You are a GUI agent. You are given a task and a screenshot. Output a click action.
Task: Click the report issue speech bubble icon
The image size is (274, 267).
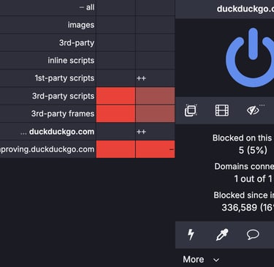point(253,235)
